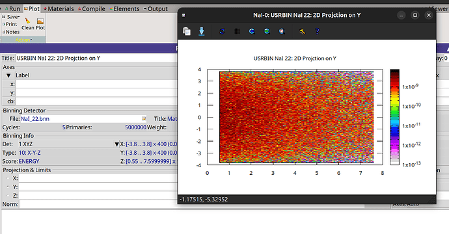Toggle the grid icon in plot toolbar
The width and height of the screenshot is (449, 234).
(237, 31)
